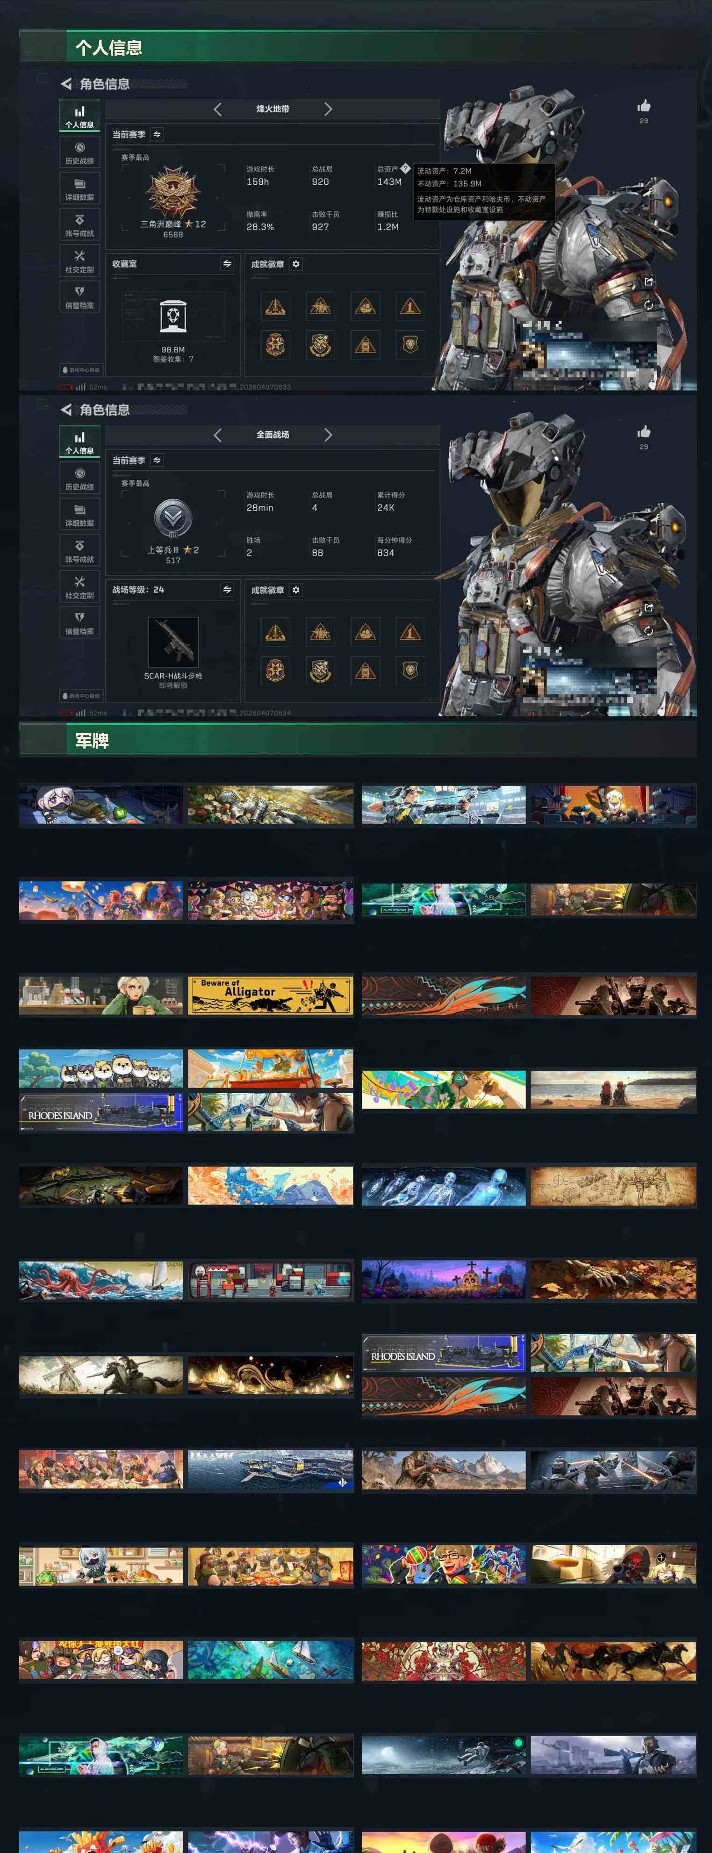This screenshot has height=1853, width=712.
Task: Select the number 1 triangle badge in 全面战场 panel
Action: [410, 633]
